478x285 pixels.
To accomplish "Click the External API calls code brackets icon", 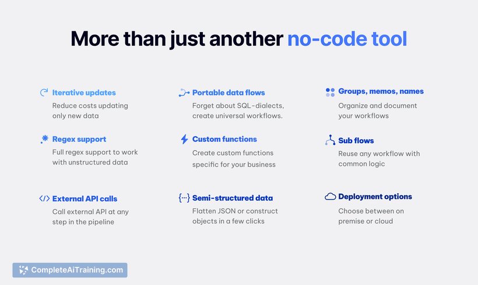I will [44, 198].
